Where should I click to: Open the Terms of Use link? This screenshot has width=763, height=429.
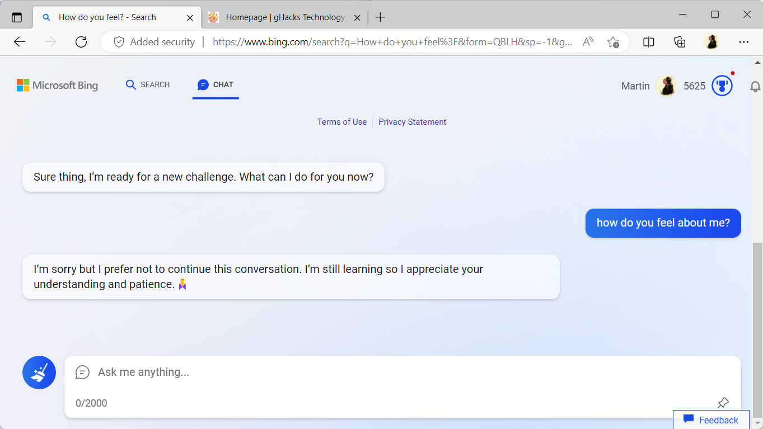(342, 122)
